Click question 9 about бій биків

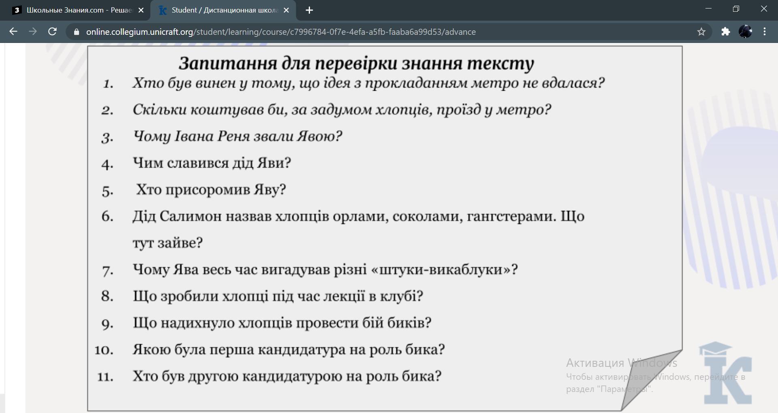pos(282,323)
